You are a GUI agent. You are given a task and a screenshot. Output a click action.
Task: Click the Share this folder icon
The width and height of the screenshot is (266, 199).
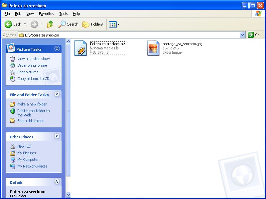(x=13, y=121)
